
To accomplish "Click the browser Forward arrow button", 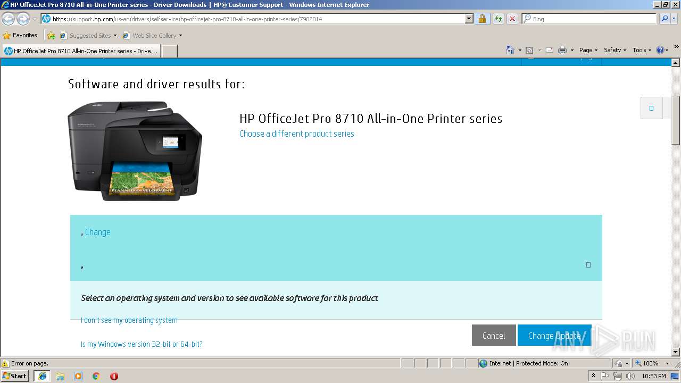I will [23, 19].
